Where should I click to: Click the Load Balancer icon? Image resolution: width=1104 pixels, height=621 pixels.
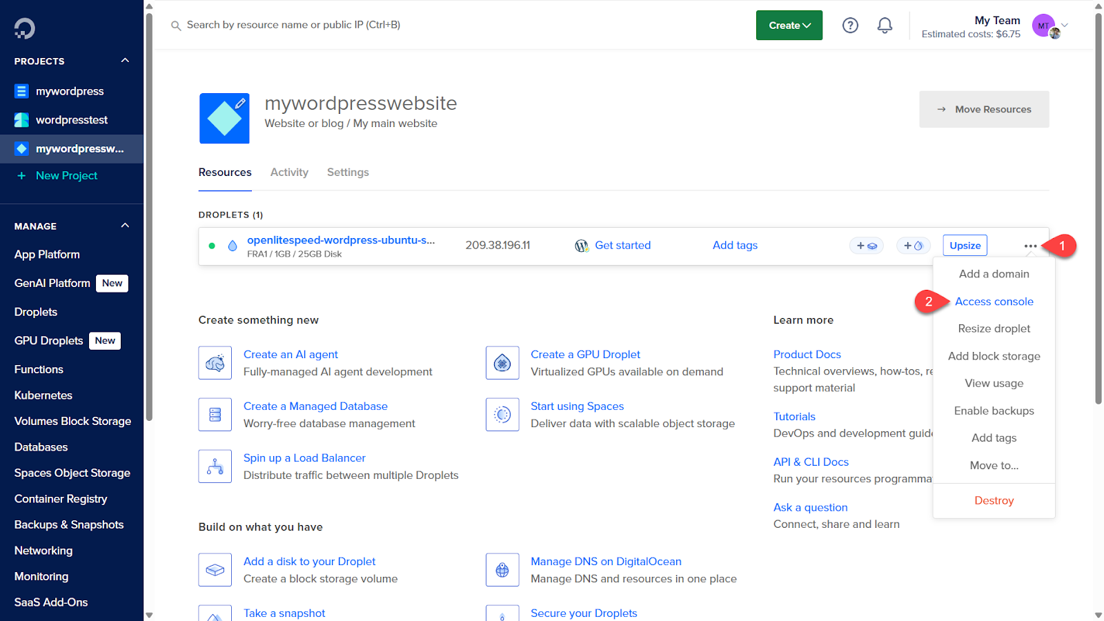[215, 466]
